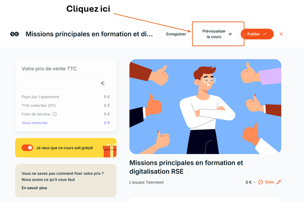Click the thumbs-up course cover image
The image size is (304, 202).
205,107
